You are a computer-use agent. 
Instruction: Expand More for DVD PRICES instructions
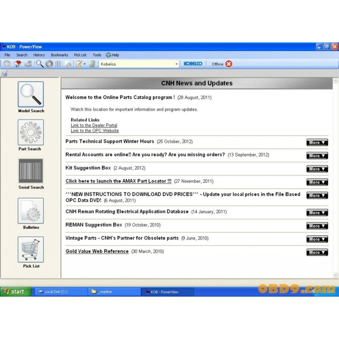pyautogui.click(x=317, y=195)
